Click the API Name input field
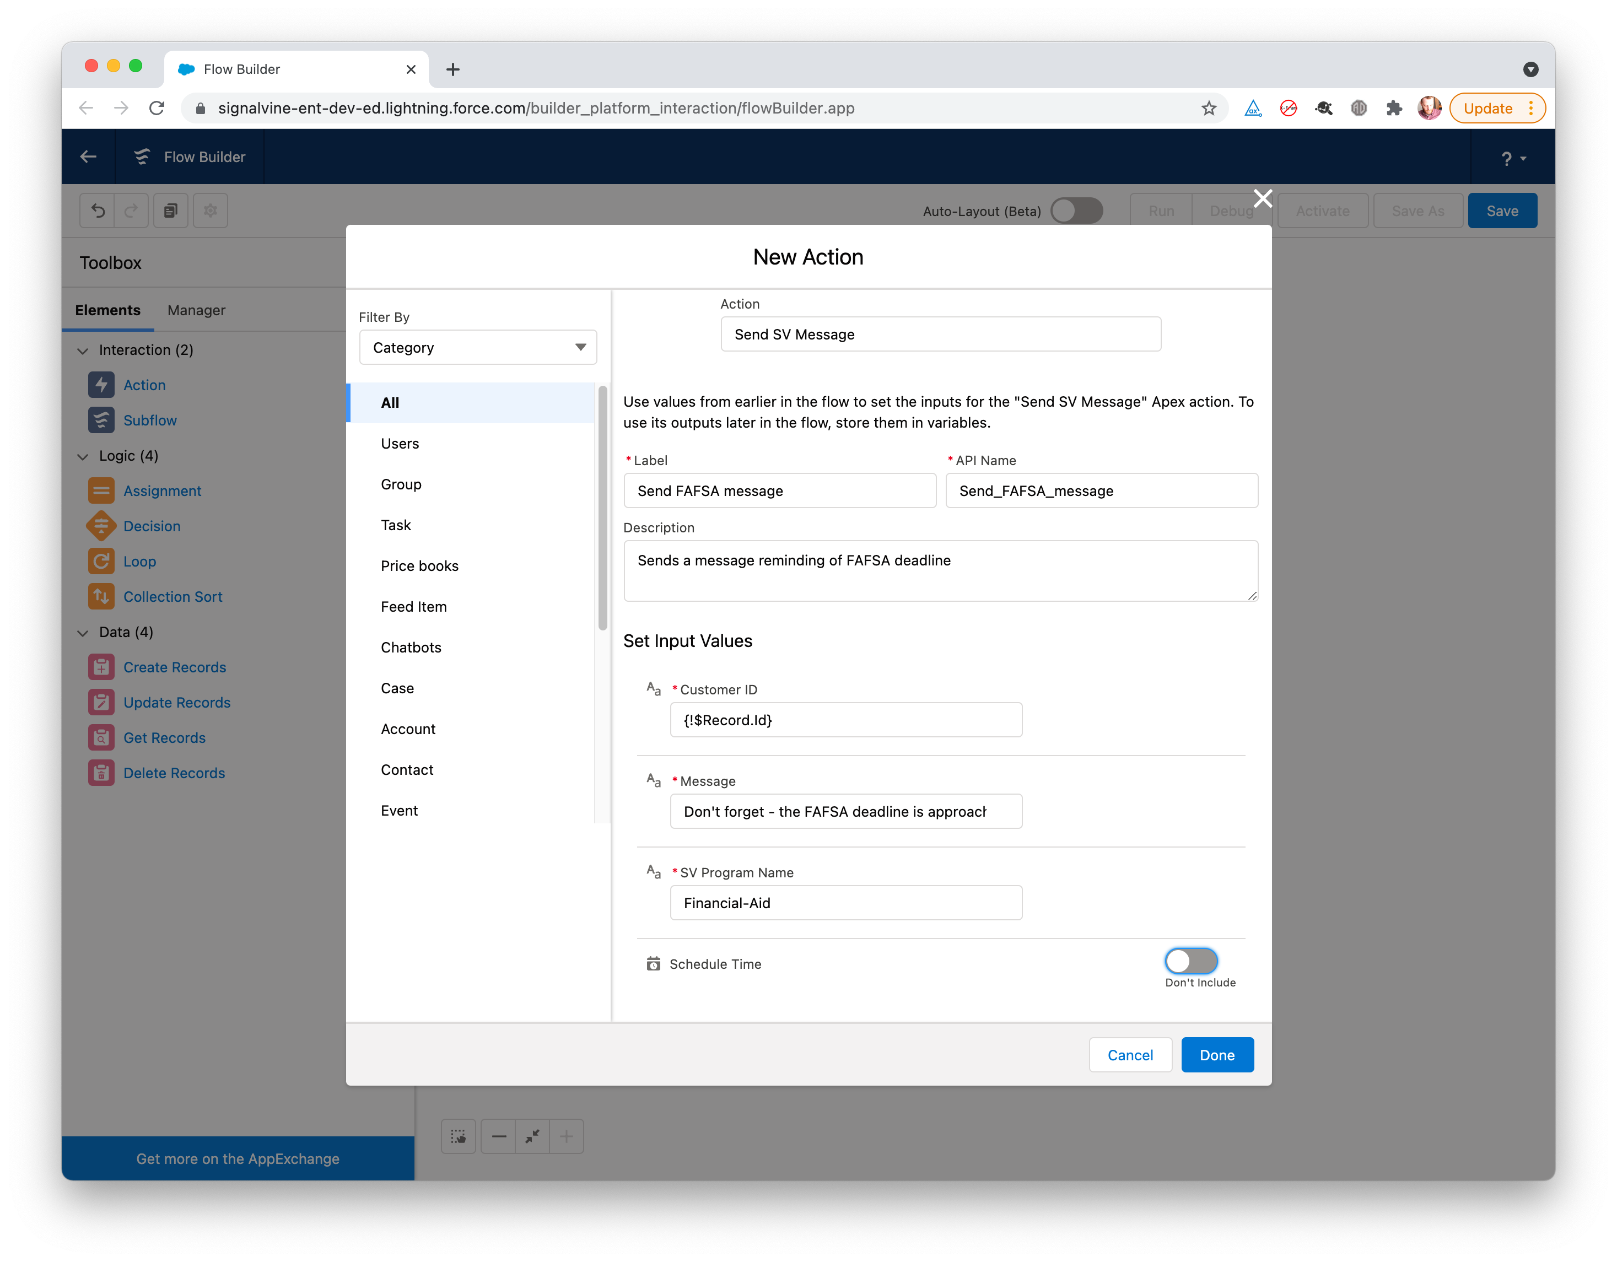 (x=1101, y=490)
